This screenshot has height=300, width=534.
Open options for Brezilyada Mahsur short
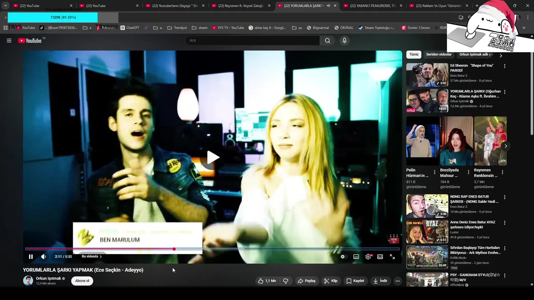click(x=469, y=172)
